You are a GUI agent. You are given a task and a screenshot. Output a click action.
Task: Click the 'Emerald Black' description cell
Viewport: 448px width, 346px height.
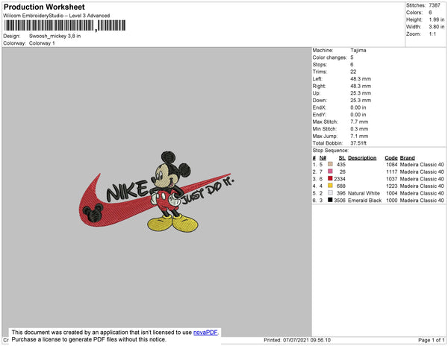coord(364,201)
